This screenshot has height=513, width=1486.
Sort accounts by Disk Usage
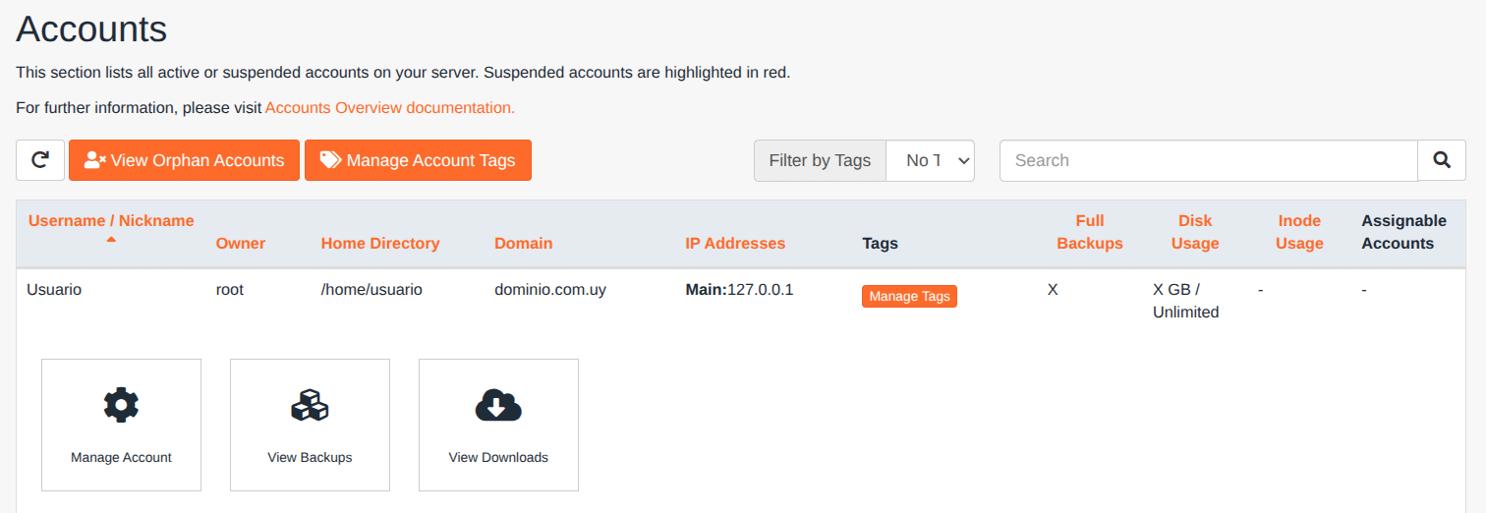coord(1195,232)
